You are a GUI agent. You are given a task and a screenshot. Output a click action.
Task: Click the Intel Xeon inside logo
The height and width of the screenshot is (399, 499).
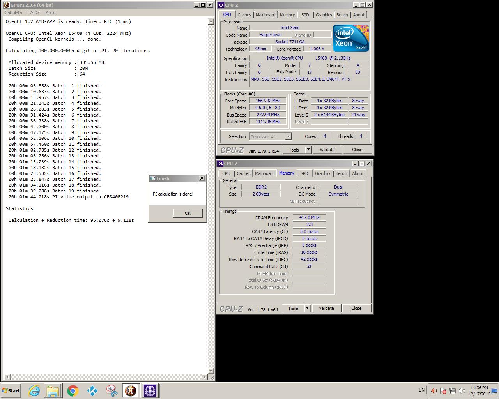pos(351,38)
